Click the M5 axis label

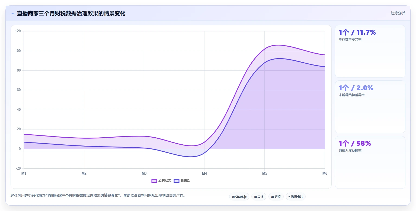[x=264, y=174]
